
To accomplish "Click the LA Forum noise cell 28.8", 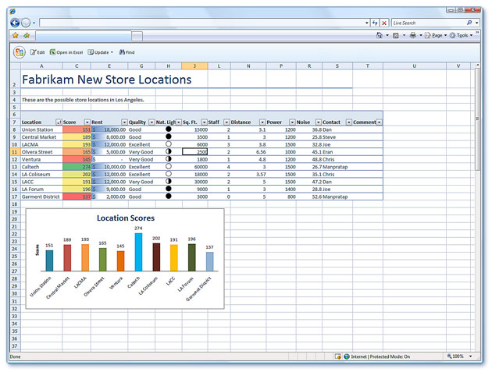I will (x=309, y=190).
